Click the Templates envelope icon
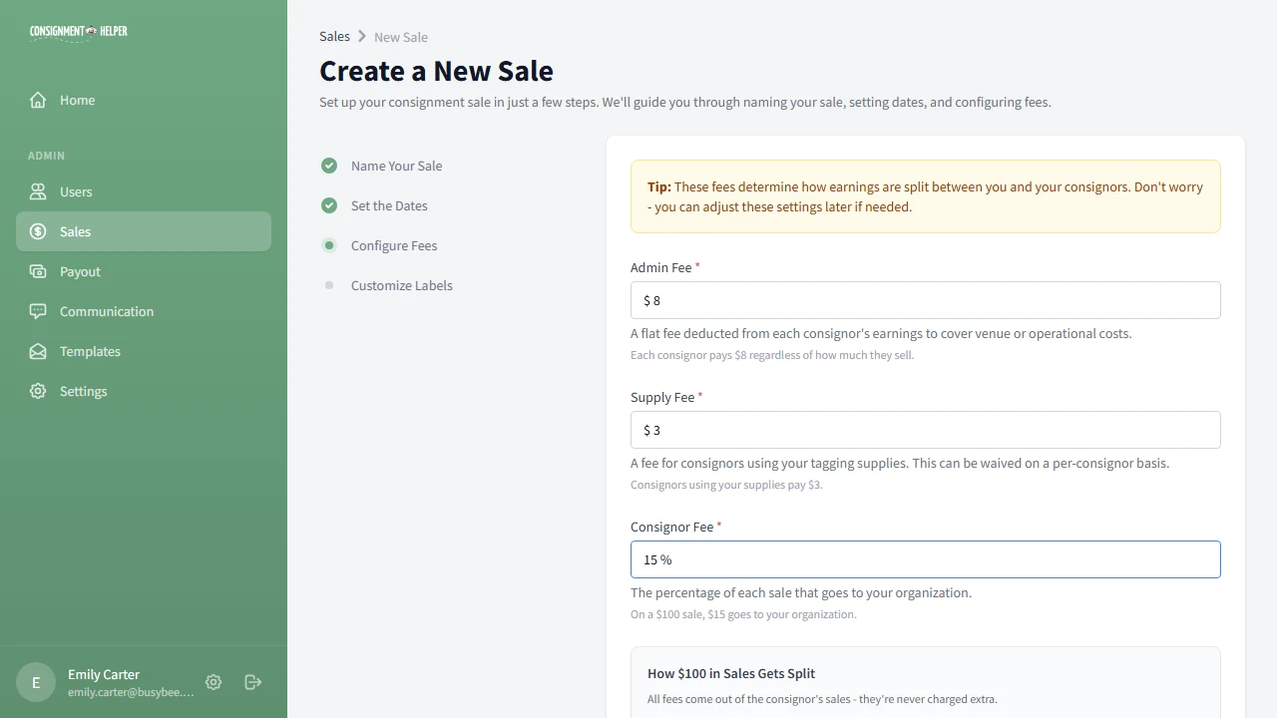Screen dimensions: 1277x718 click(36, 351)
